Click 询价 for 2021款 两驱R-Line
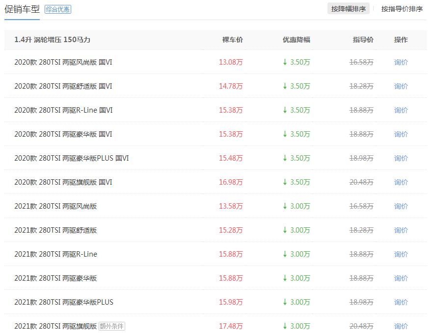Screen dimensions: 432x336 tap(401, 254)
